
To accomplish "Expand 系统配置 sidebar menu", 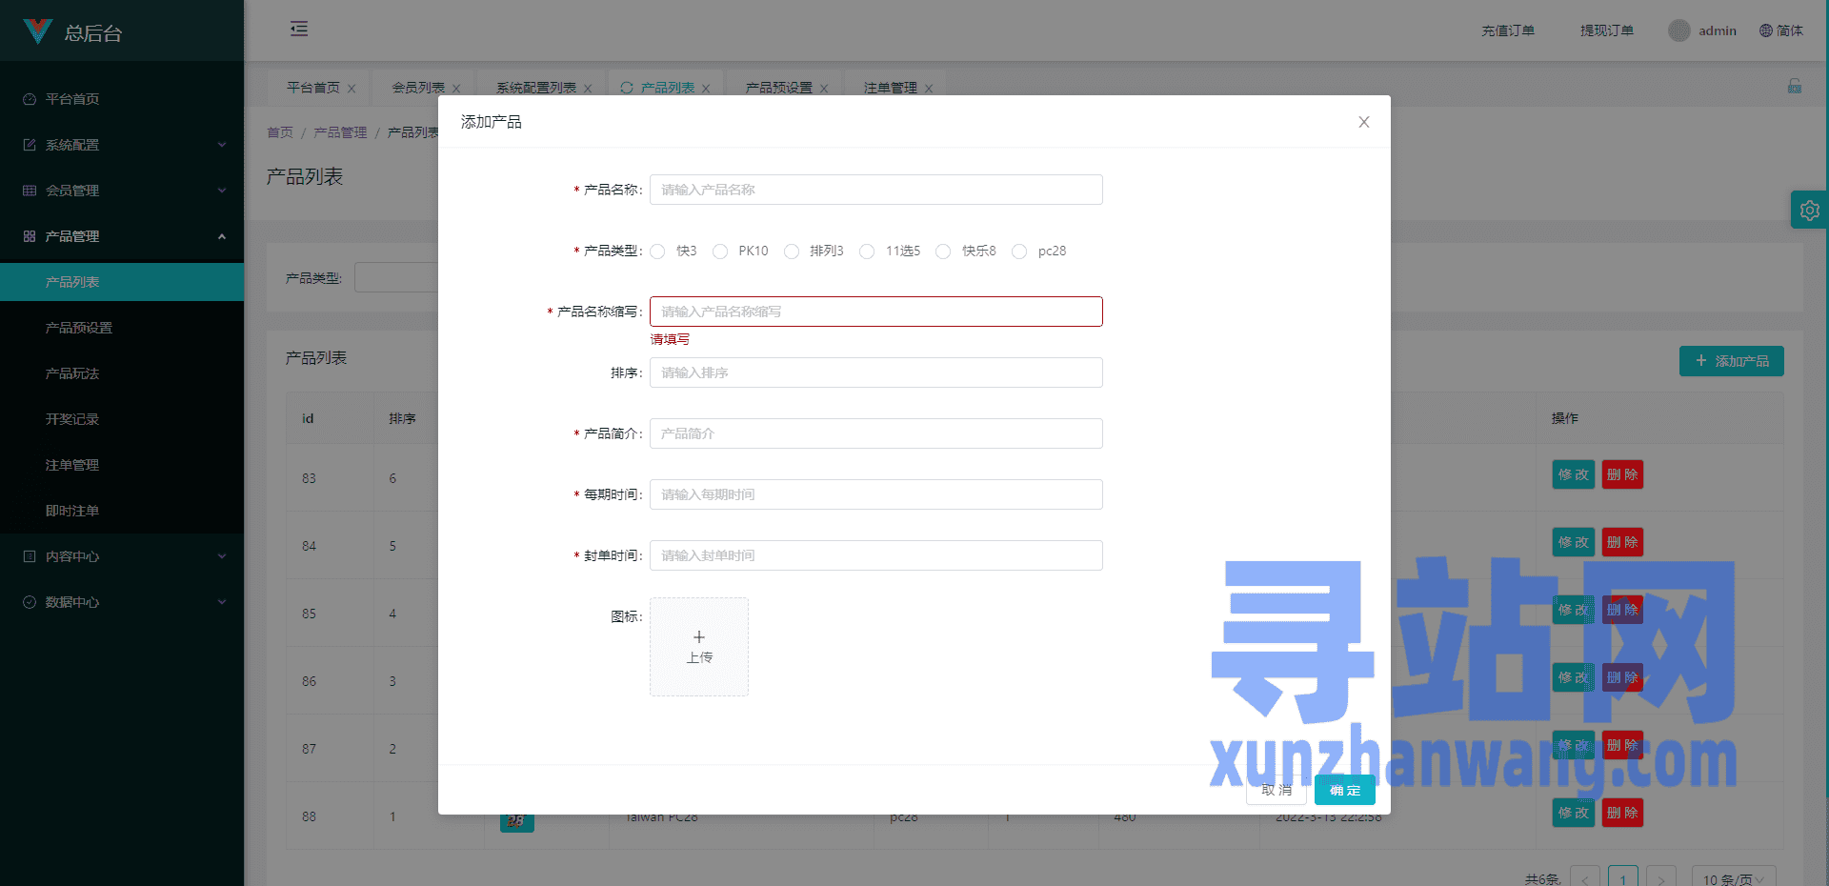I will pyautogui.click(x=122, y=145).
